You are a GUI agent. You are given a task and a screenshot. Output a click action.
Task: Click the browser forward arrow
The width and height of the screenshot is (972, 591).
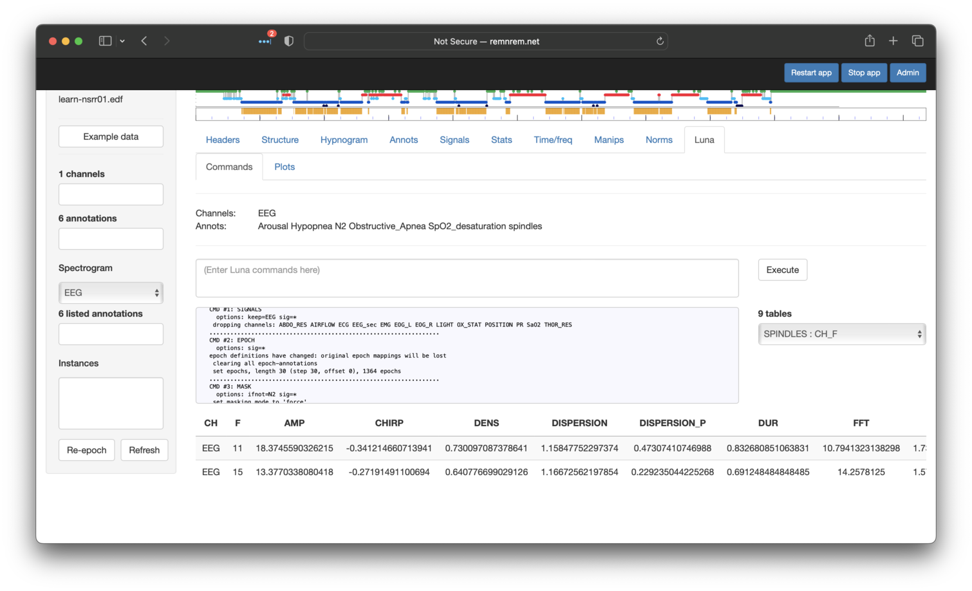[x=167, y=41]
